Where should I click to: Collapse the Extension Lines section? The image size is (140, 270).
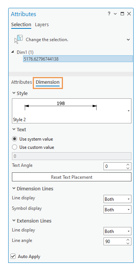coord(14,221)
